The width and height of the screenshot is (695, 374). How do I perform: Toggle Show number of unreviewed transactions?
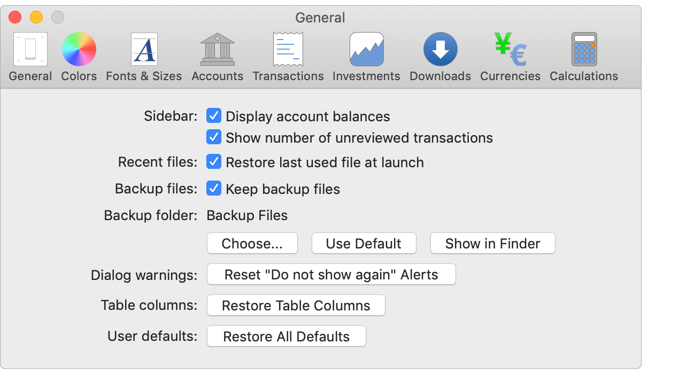[x=214, y=137]
